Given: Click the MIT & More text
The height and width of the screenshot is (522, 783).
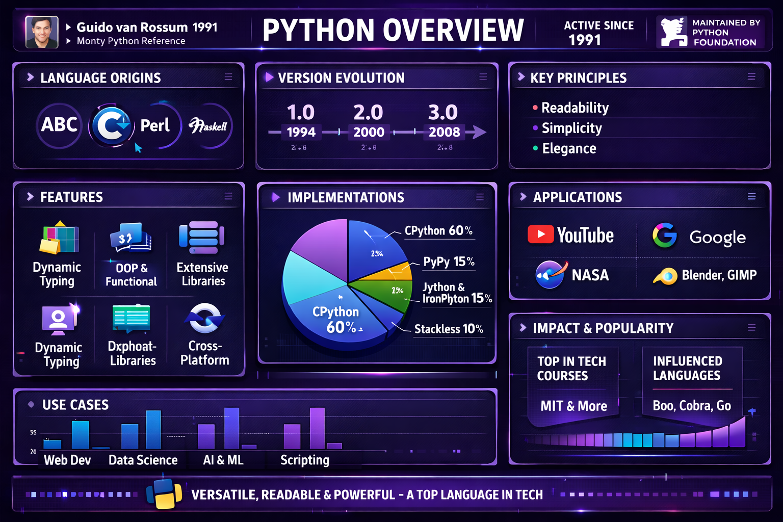Looking at the screenshot, I should click(573, 406).
